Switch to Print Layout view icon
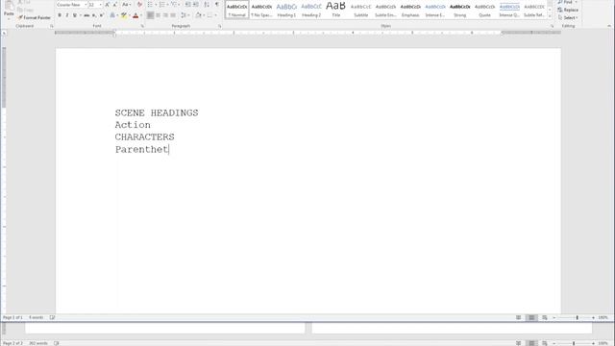This screenshot has width=615, height=346. (x=531, y=317)
